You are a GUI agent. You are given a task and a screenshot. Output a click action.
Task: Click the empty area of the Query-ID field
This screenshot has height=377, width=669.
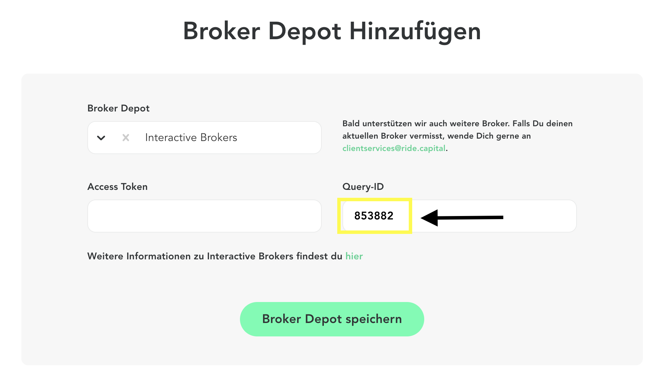click(x=540, y=216)
